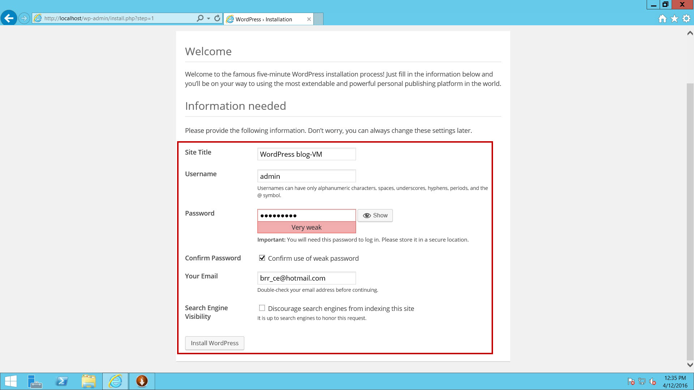Uncheck Confirm use of weak password

point(262,258)
